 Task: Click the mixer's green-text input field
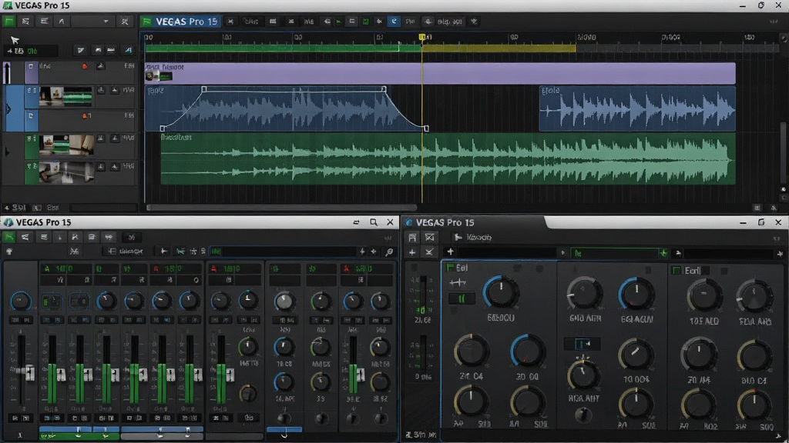coord(283,251)
